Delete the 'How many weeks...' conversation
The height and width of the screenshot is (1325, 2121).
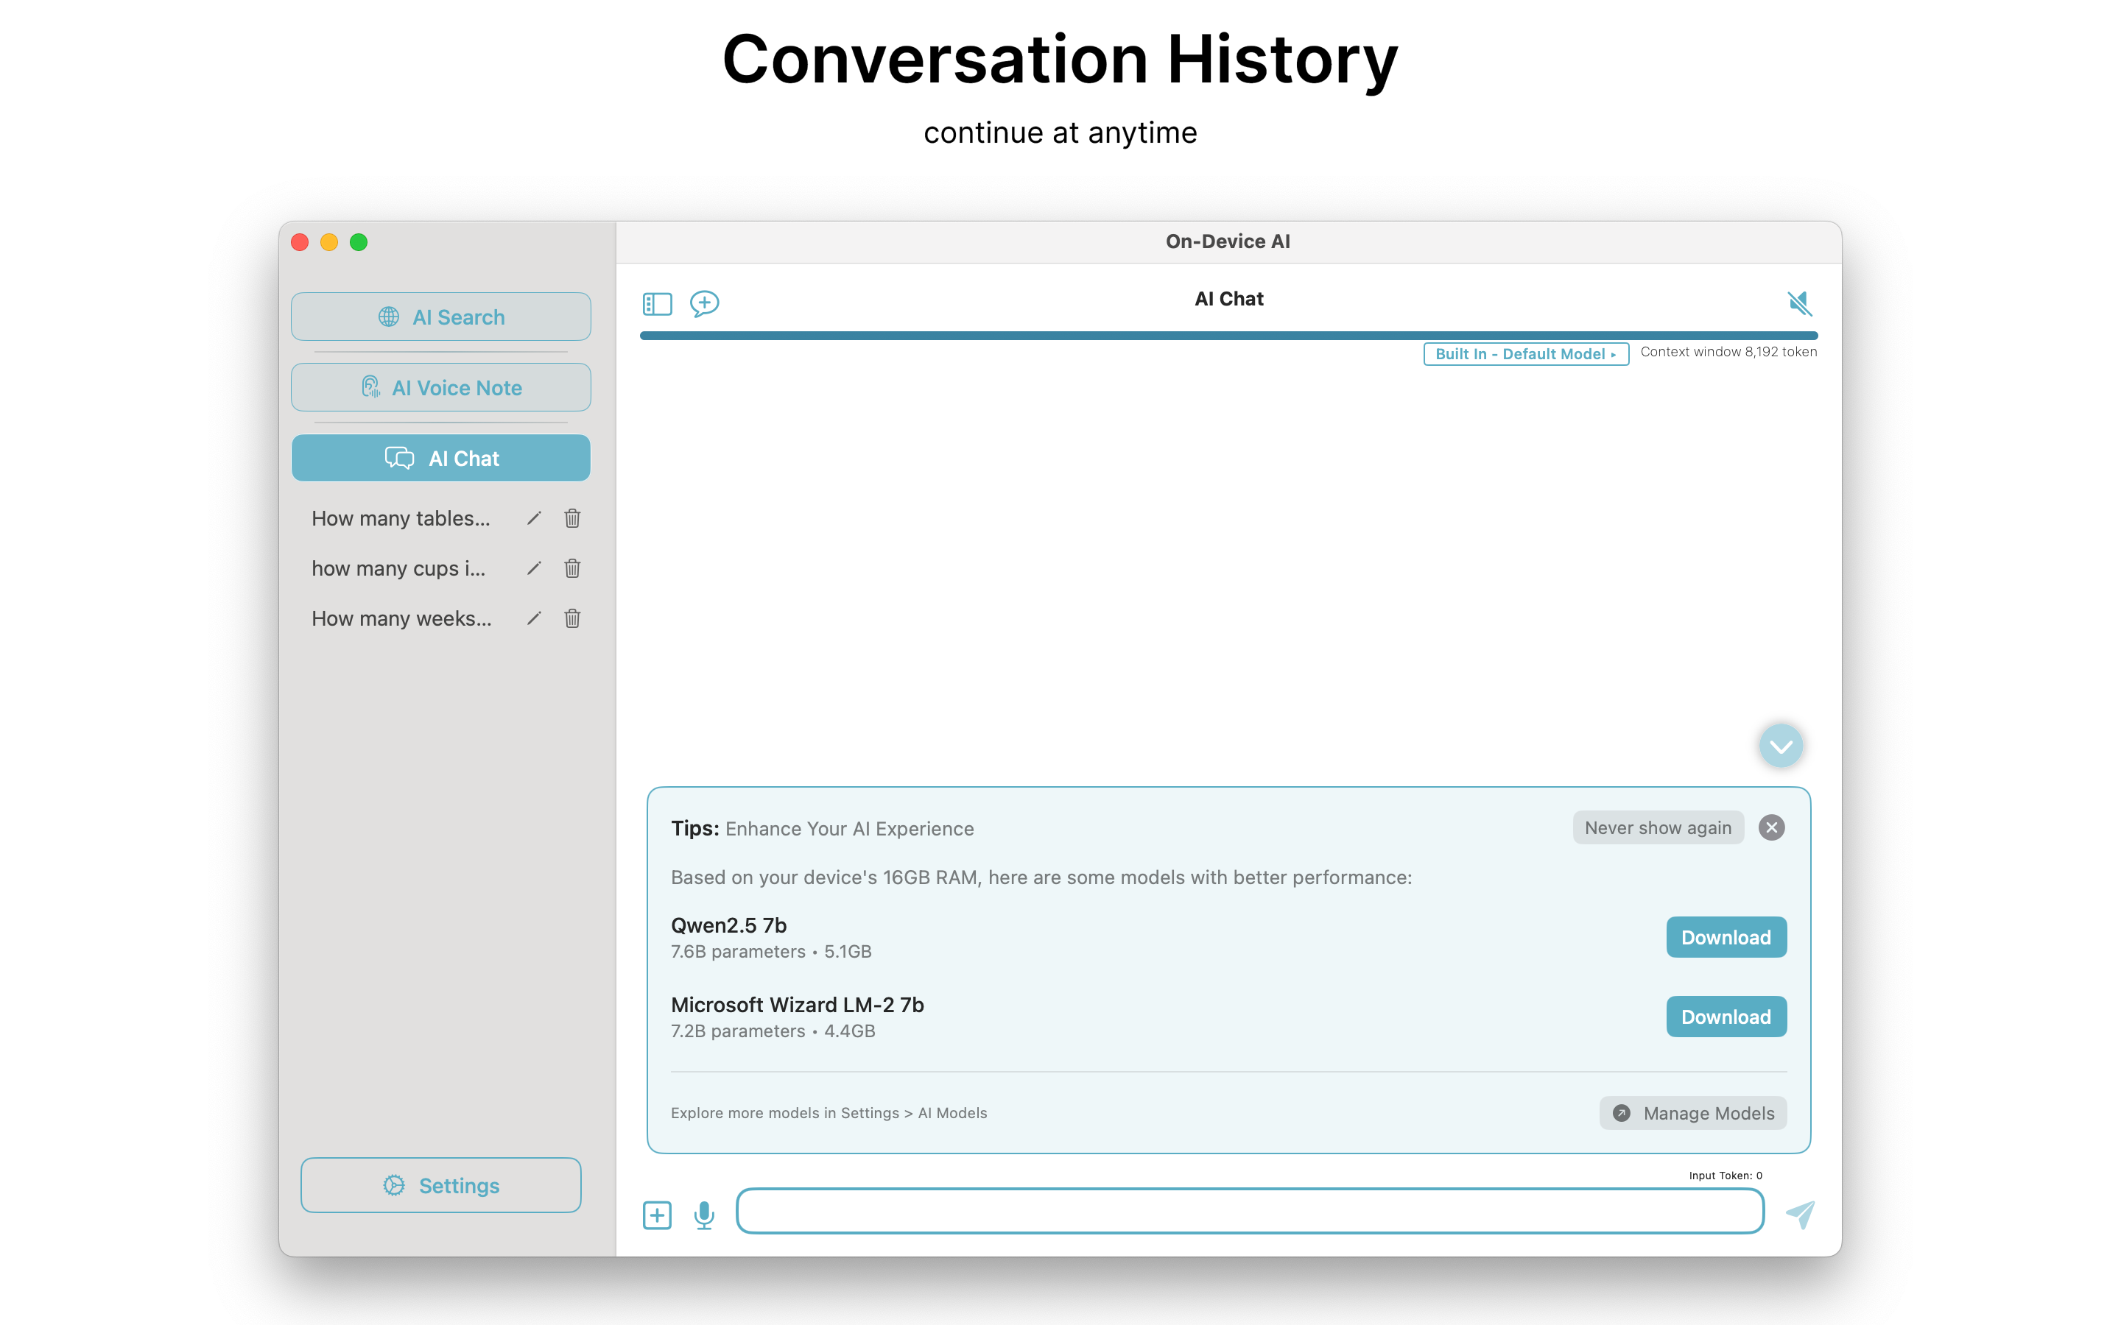572,618
